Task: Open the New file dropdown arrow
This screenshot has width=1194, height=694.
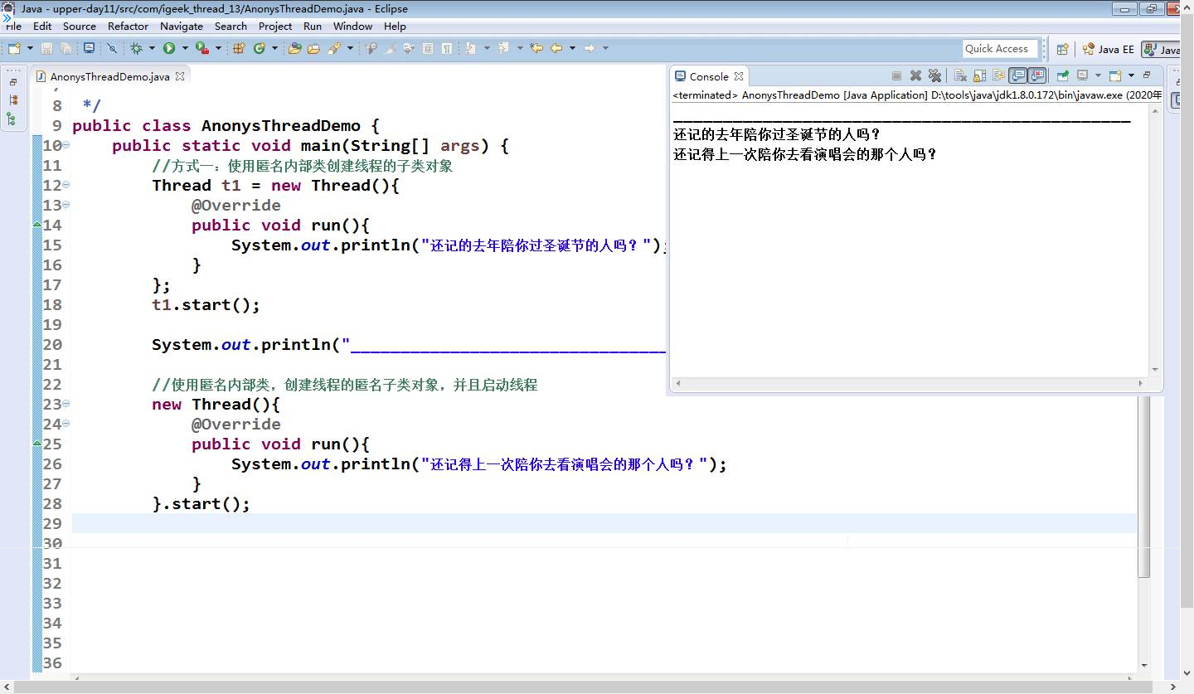Action: [x=30, y=48]
